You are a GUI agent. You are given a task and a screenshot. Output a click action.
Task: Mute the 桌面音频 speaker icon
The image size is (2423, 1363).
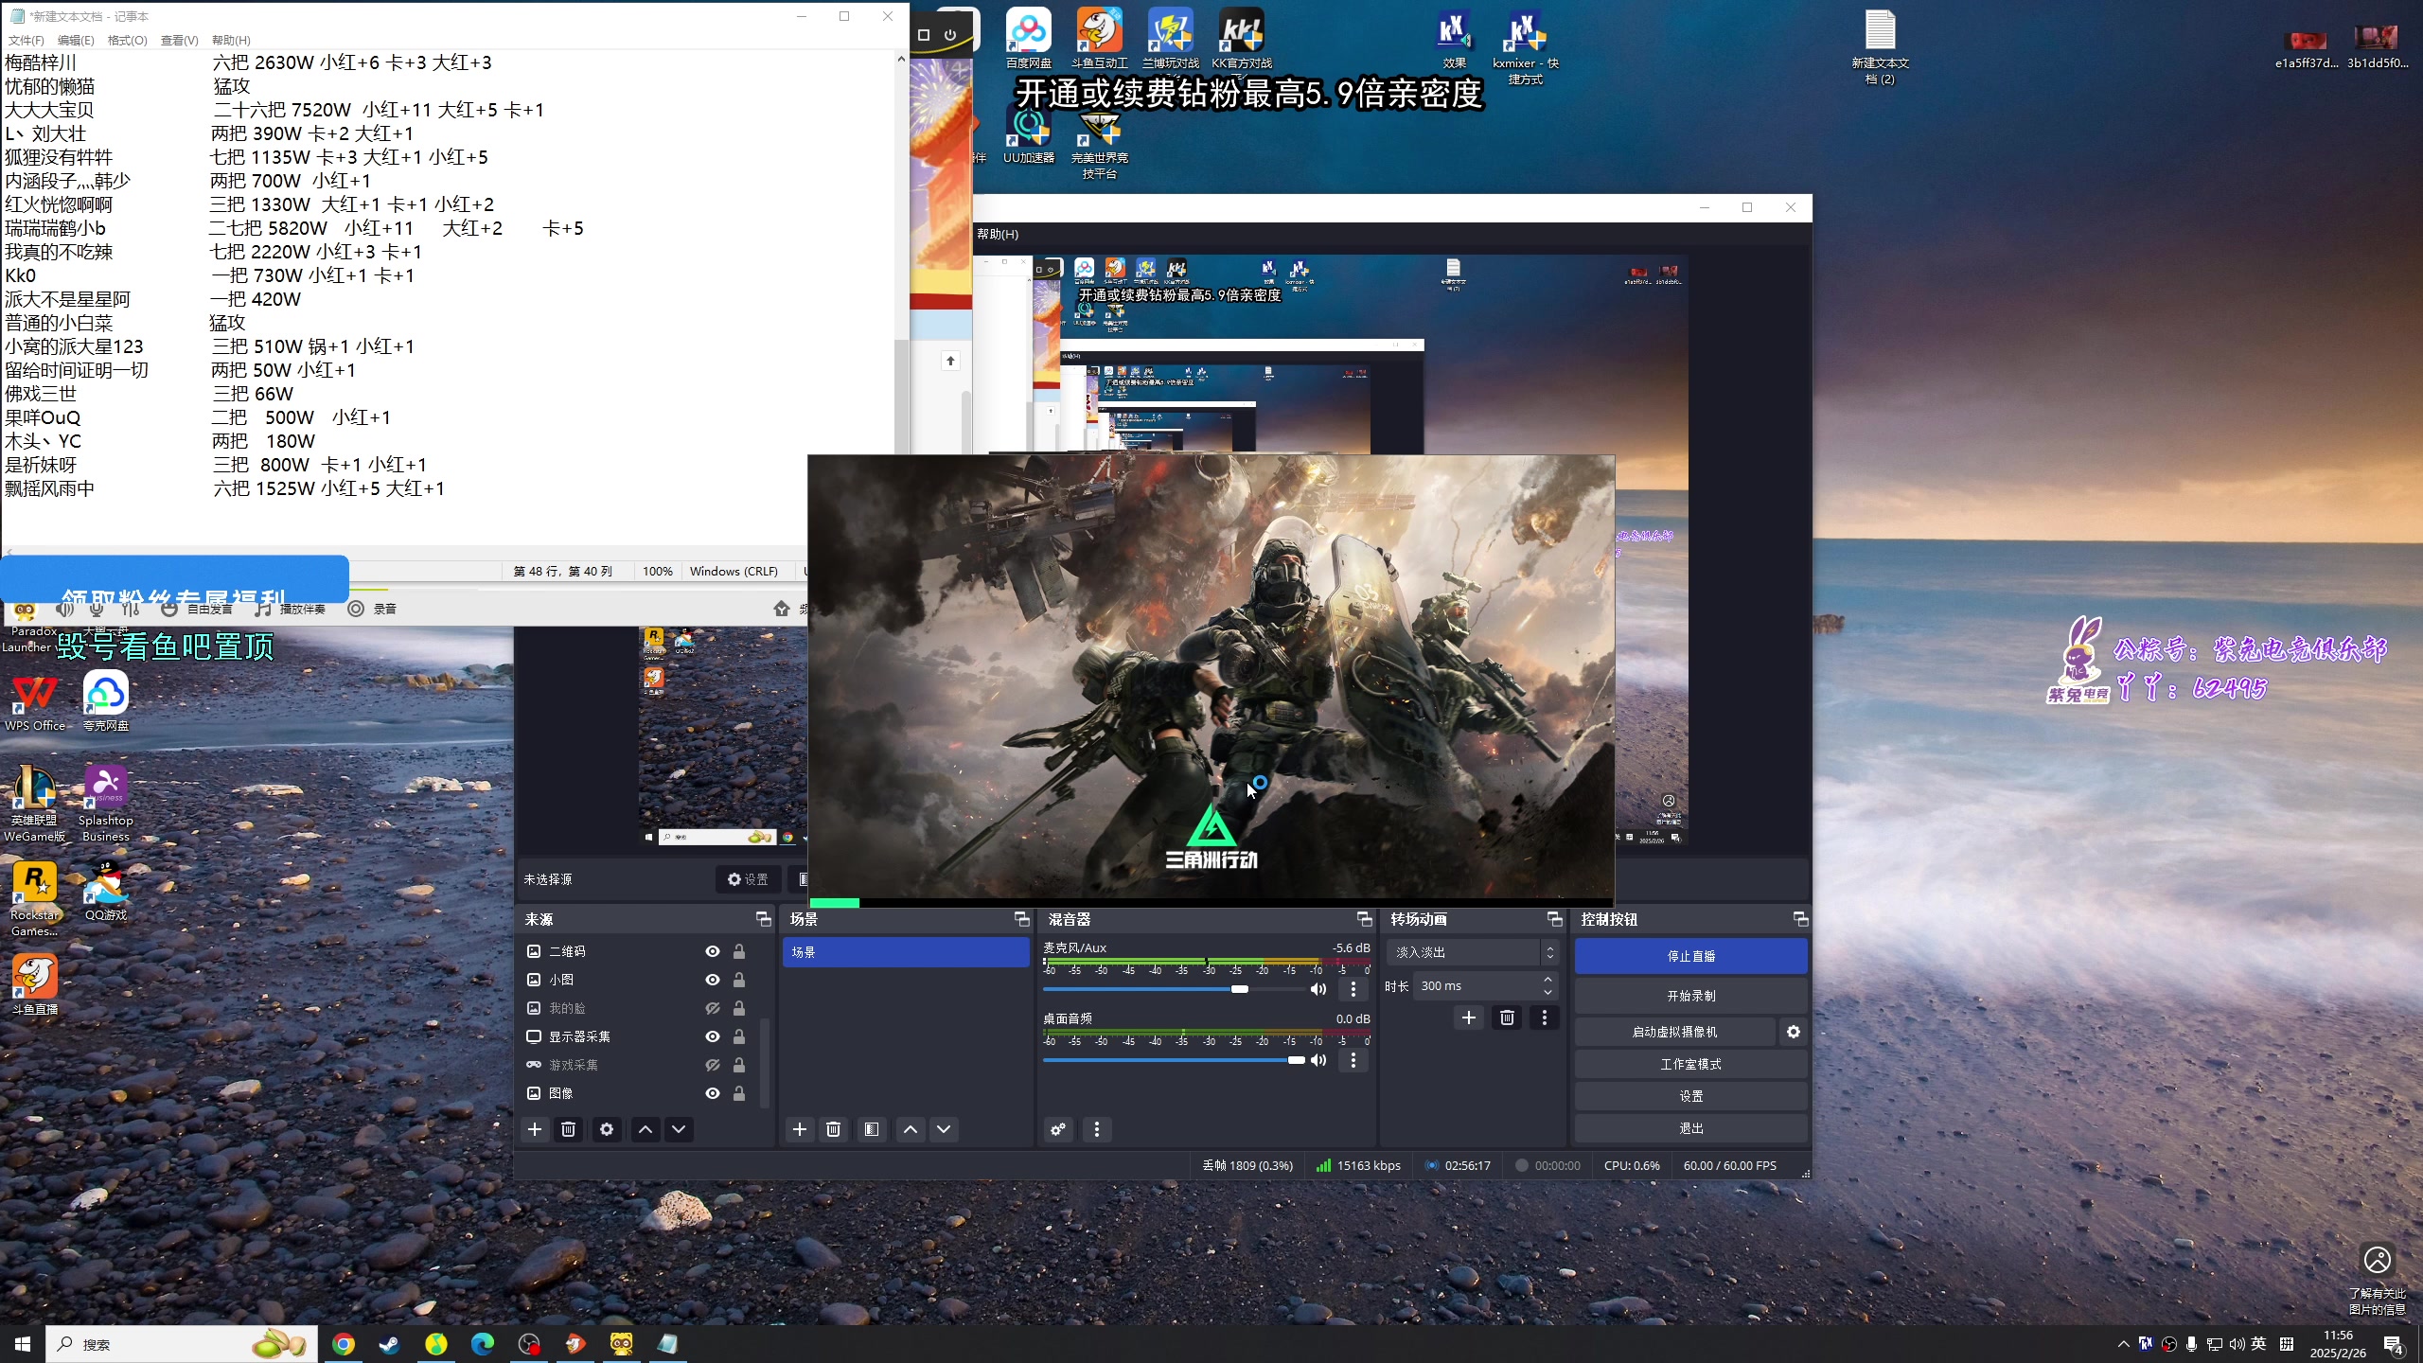(x=1318, y=1060)
